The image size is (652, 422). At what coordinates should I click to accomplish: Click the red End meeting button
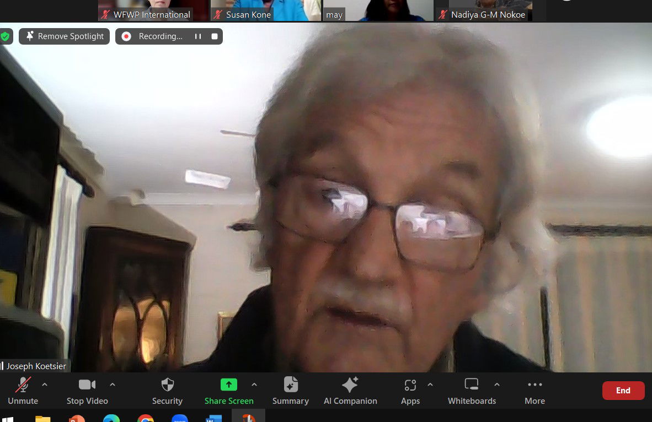click(623, 391)
